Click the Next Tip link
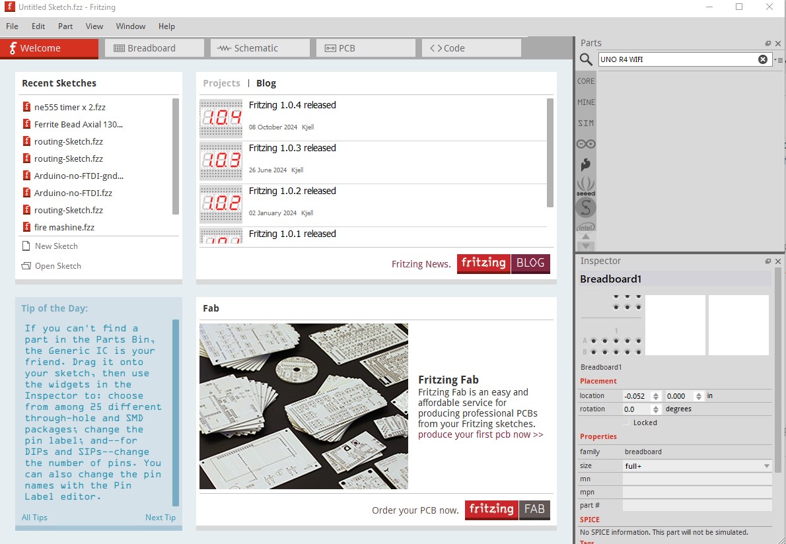 click(161, 518)
